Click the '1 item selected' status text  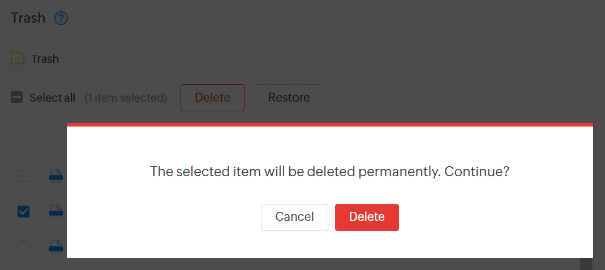point(126,98)
